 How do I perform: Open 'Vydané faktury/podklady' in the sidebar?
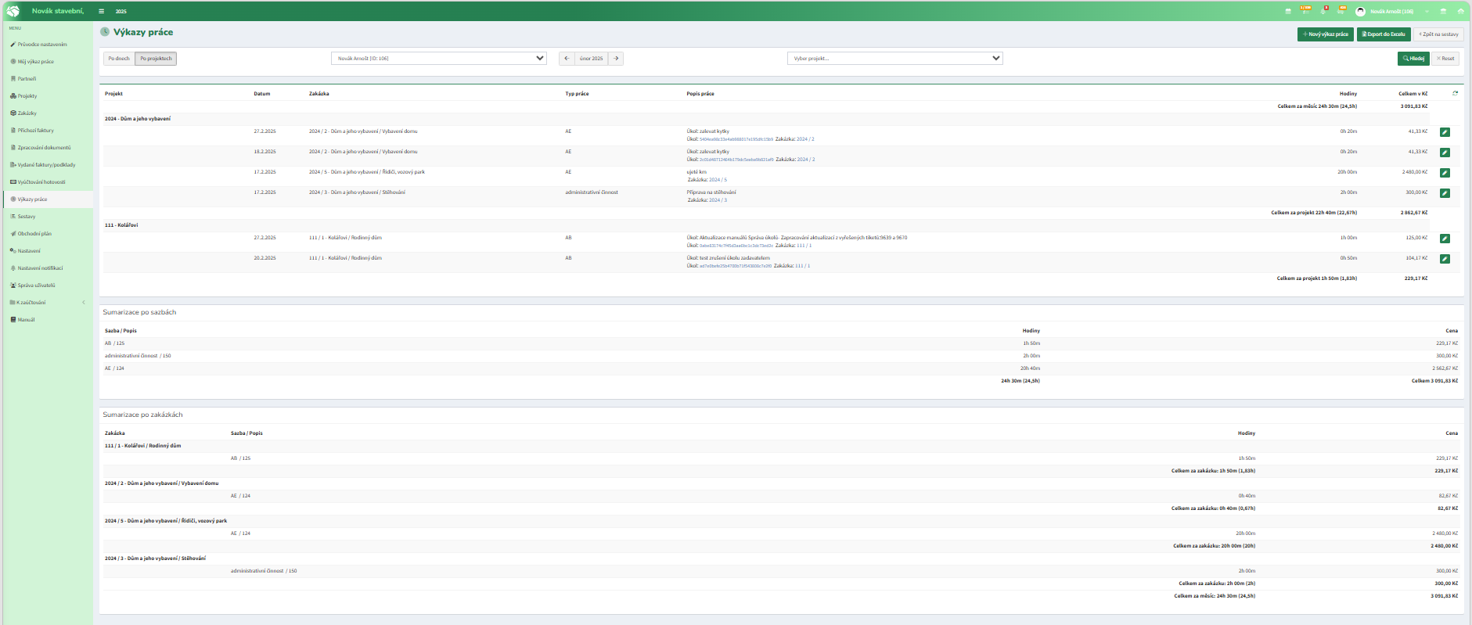48,165
